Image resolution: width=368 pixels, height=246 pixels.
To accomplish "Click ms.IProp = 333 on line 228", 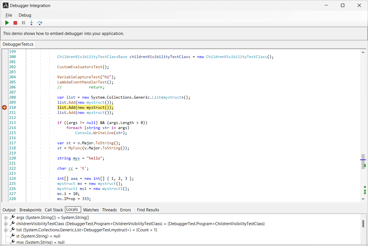I will click(x=74, y=199).
